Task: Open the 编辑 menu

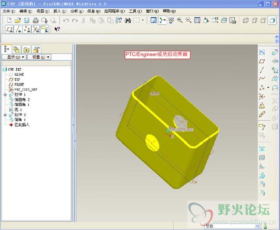Action: (25, 11)
